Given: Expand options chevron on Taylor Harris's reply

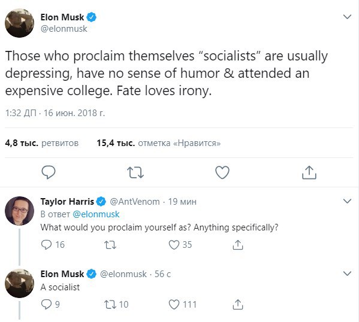Looking at the screenshot, I should [x=348, y=201].
